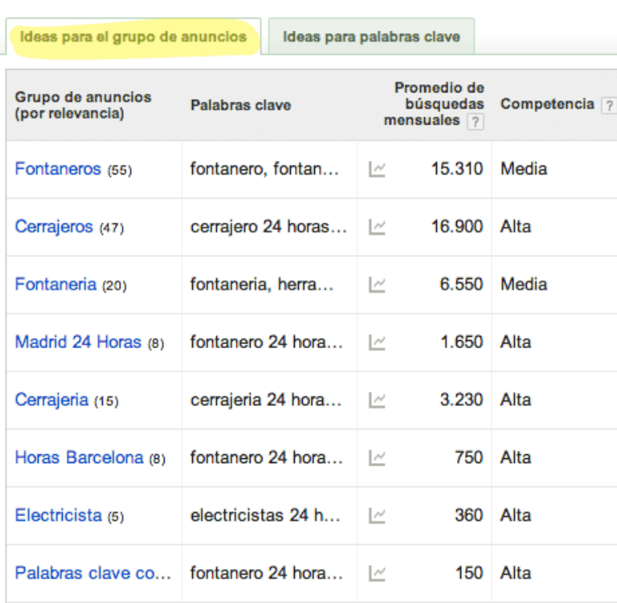Click the 150 monthly searches value

(469, 573)
